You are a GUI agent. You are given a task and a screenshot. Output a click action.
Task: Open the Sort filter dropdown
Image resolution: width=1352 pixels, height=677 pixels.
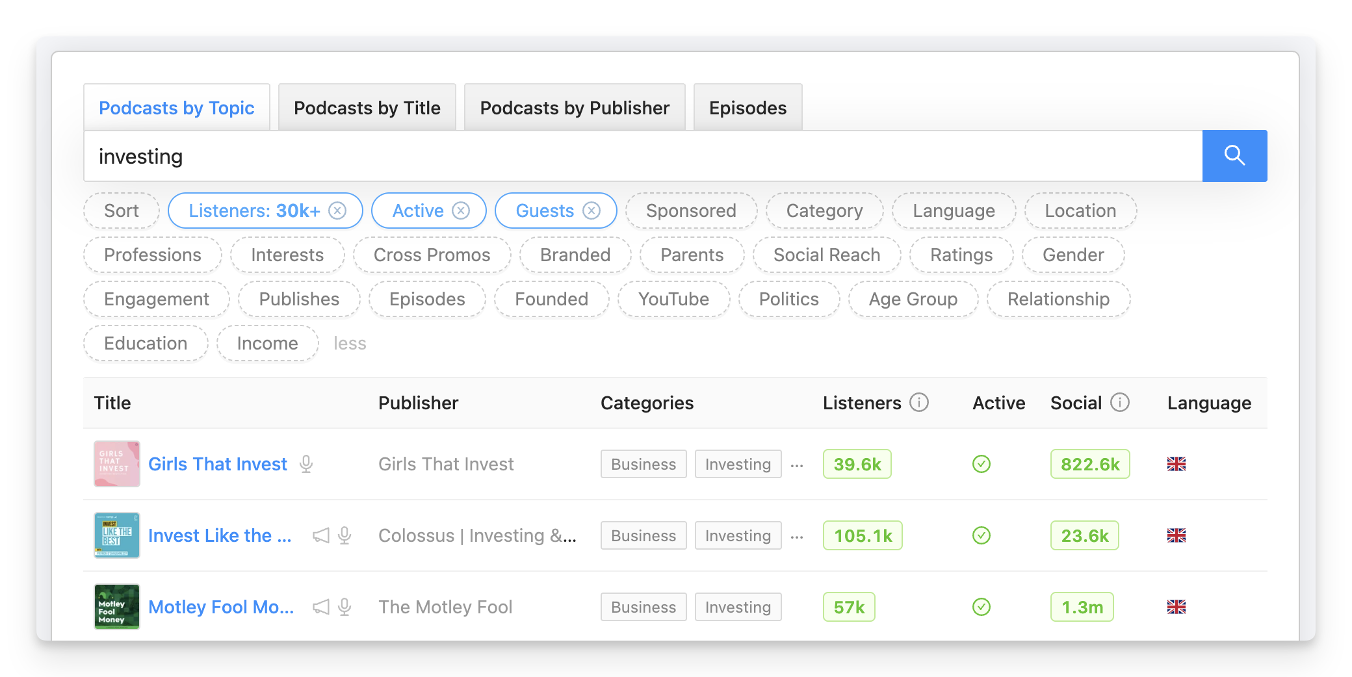click(x=122, y=211)
